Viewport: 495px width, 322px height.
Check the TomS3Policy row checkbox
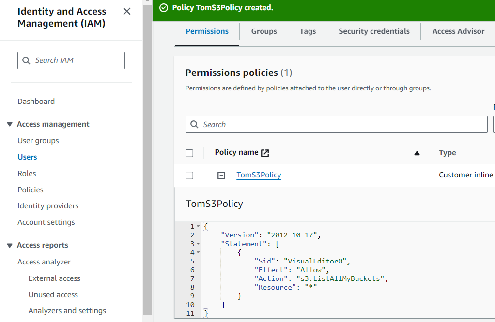pos(189,175)
